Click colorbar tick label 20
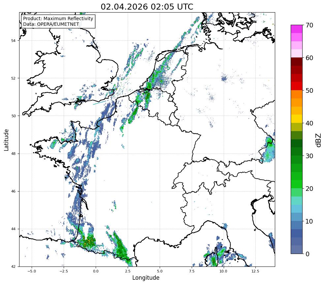325x284 pixels. 309,189
